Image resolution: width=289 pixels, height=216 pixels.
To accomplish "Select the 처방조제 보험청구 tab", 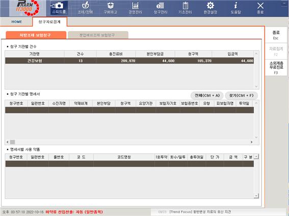I will coord(36,35).
